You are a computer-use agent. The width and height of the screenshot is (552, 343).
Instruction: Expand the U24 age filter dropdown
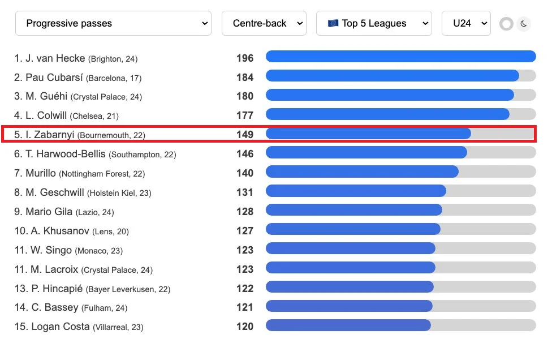click(466, 24)
